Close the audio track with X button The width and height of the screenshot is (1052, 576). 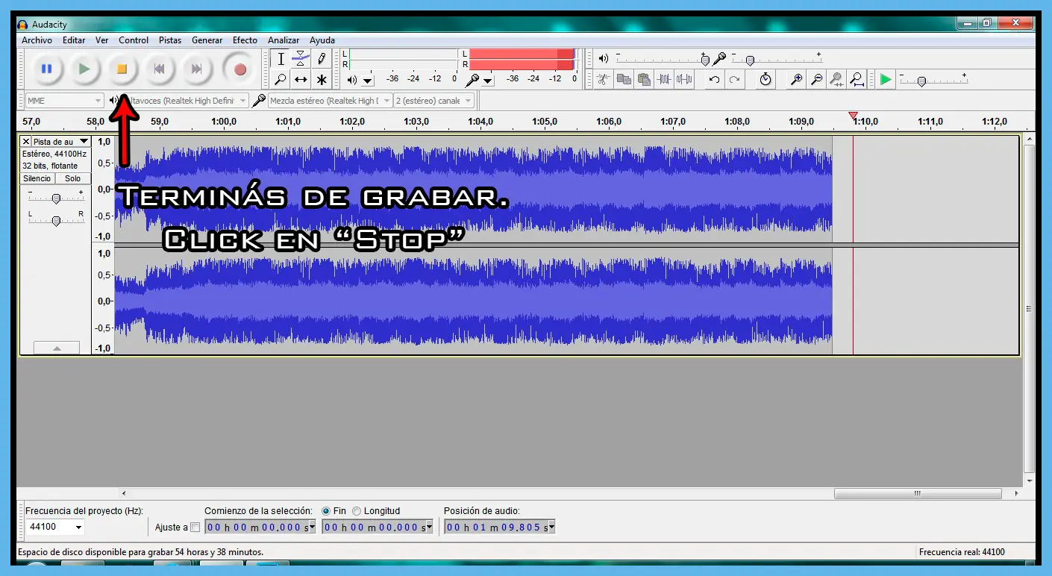pyautogui.click(x=26, y=141)
